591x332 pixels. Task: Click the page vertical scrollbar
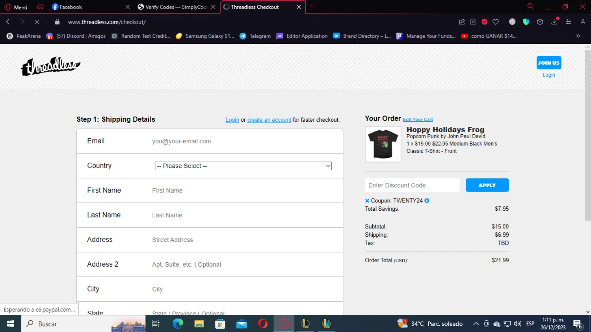click(x=587, y=135)
